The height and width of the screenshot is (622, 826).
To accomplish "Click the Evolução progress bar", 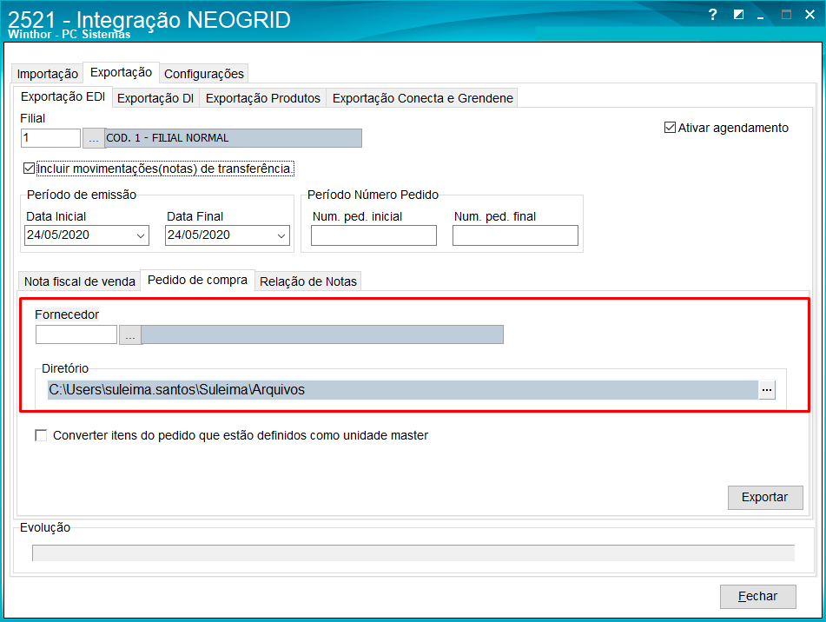I will (x=413, y=553).
